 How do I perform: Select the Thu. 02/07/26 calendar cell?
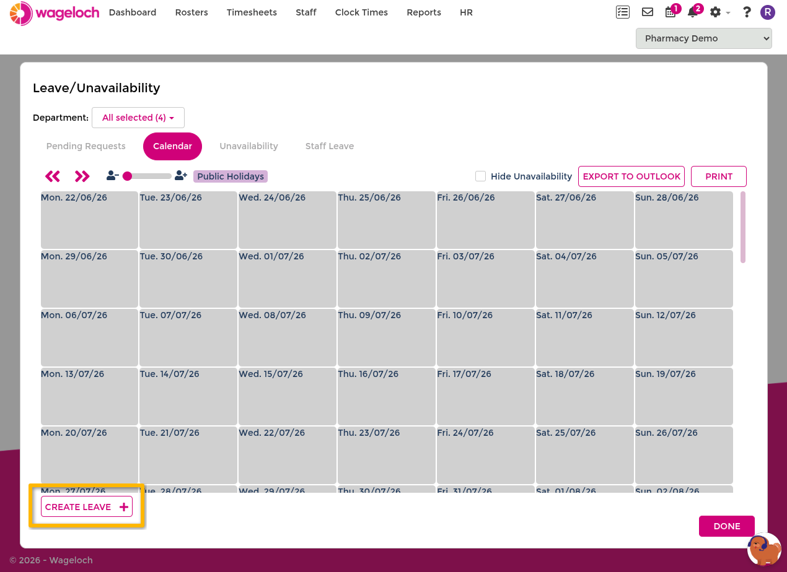pos(387,279)
